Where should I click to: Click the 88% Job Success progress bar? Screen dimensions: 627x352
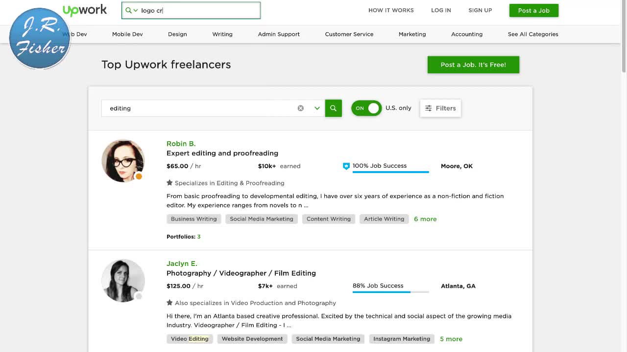(x=390, y=292)
